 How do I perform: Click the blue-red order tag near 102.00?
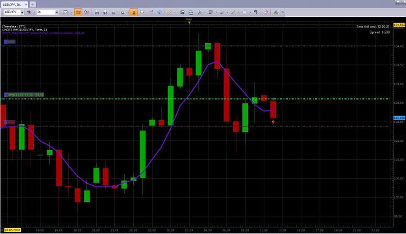tap(10, 122)
